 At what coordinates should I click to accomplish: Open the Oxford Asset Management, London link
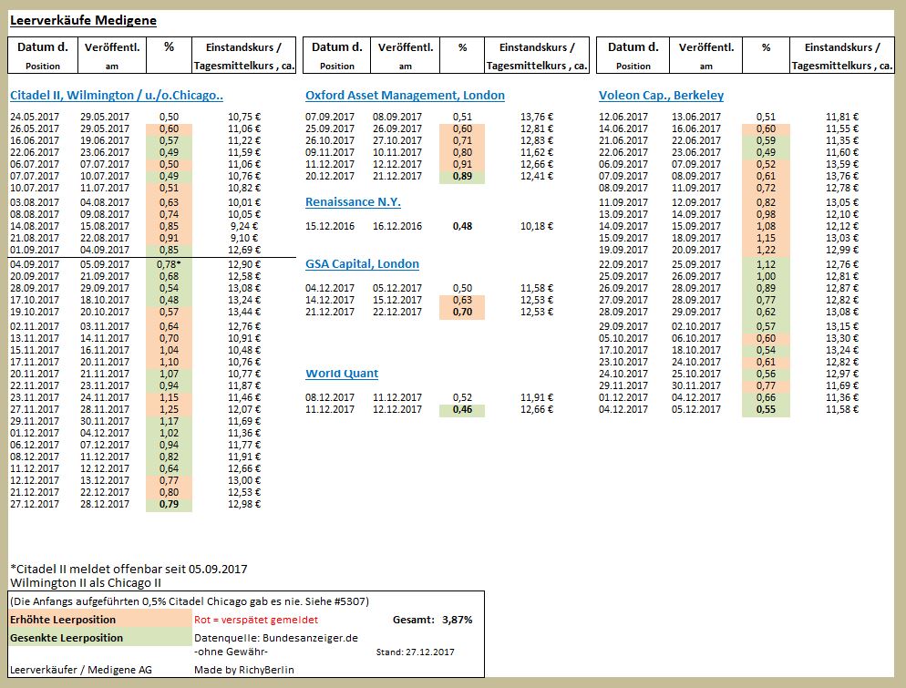click(x=405, y=95)
